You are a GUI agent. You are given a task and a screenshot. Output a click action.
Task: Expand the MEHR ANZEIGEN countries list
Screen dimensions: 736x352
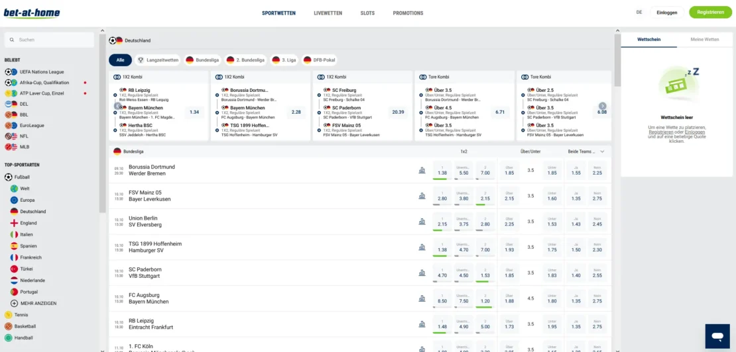coord(38,303)
